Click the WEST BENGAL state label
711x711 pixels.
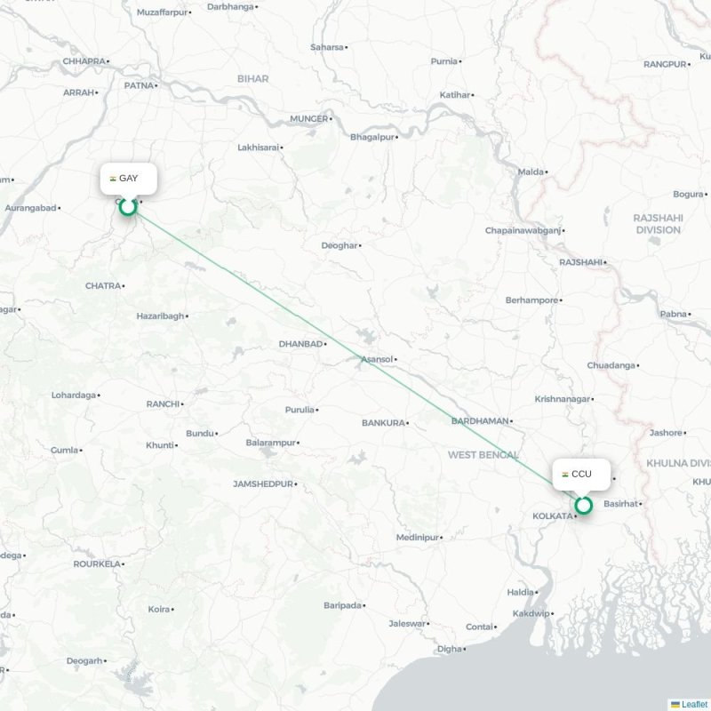483,455
